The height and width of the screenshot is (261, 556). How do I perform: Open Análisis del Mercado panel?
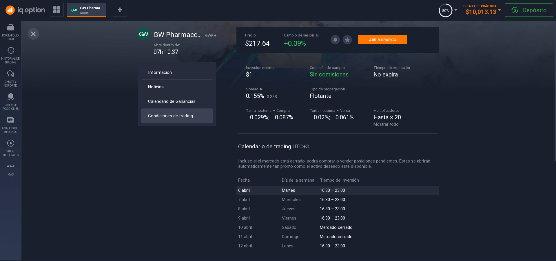coord(10,125)
